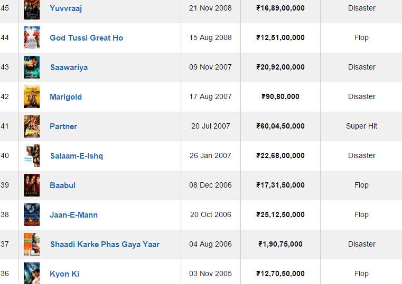
Task: Click the Salaam-E-Ishq poster thumbnail
Action: (32, 156)
